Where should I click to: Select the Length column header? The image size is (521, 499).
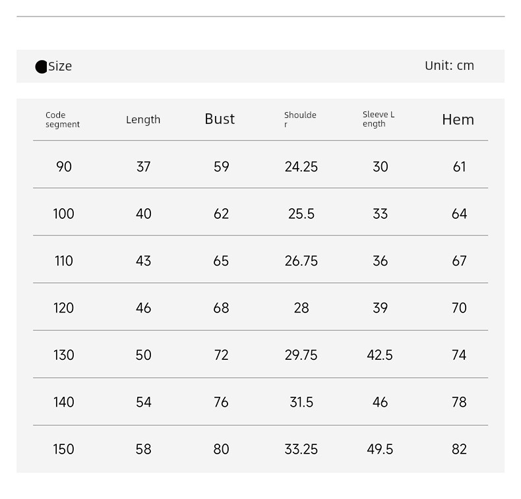143,119
